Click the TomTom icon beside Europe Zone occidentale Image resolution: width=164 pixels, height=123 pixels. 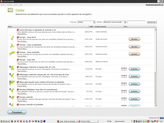tap(18, 45)
